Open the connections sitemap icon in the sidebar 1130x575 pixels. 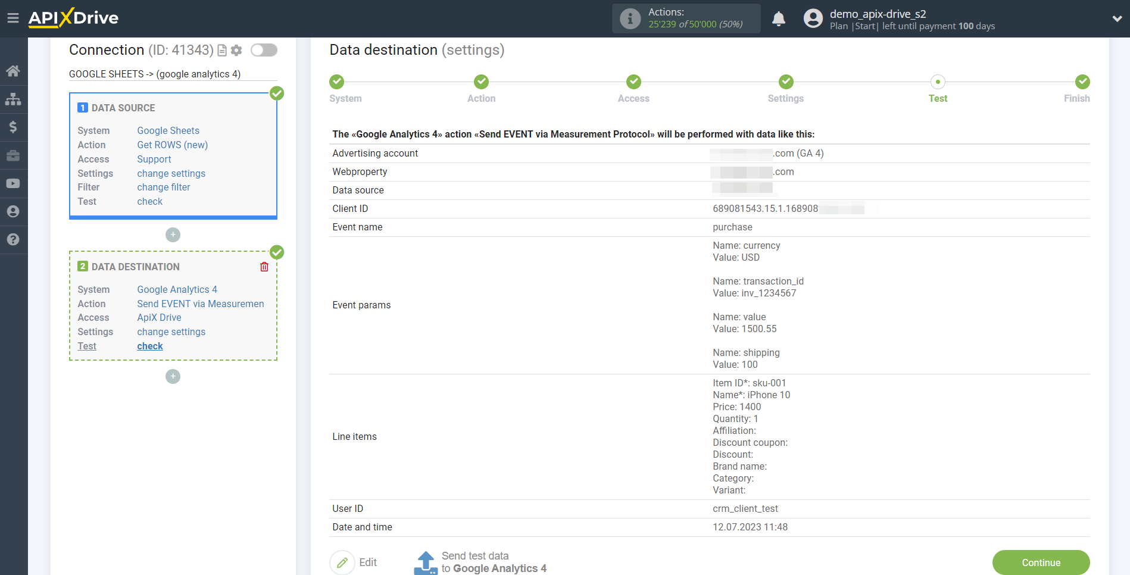[x=13, y=99]
